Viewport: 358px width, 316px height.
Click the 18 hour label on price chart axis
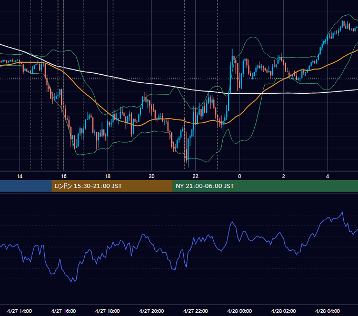[107, 176]
